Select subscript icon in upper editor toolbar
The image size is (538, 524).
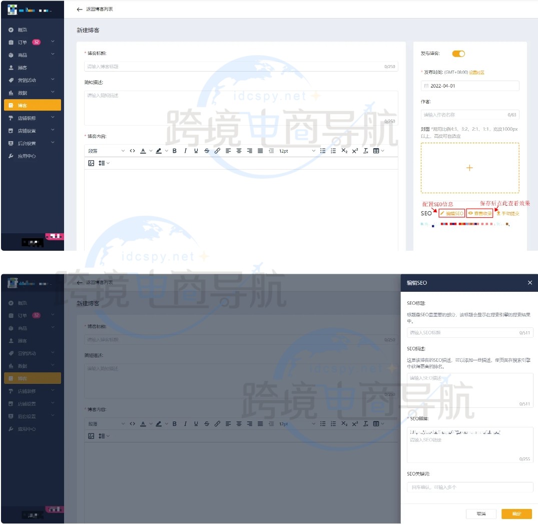[x=344, y=151]
